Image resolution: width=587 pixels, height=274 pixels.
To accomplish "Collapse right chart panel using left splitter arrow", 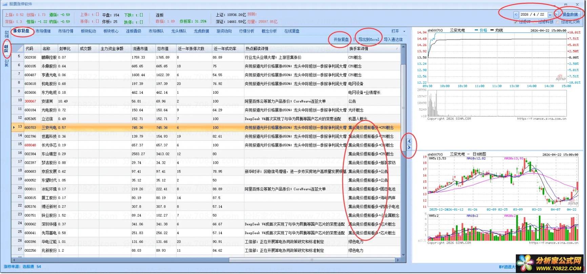I will tap(409, 141).
